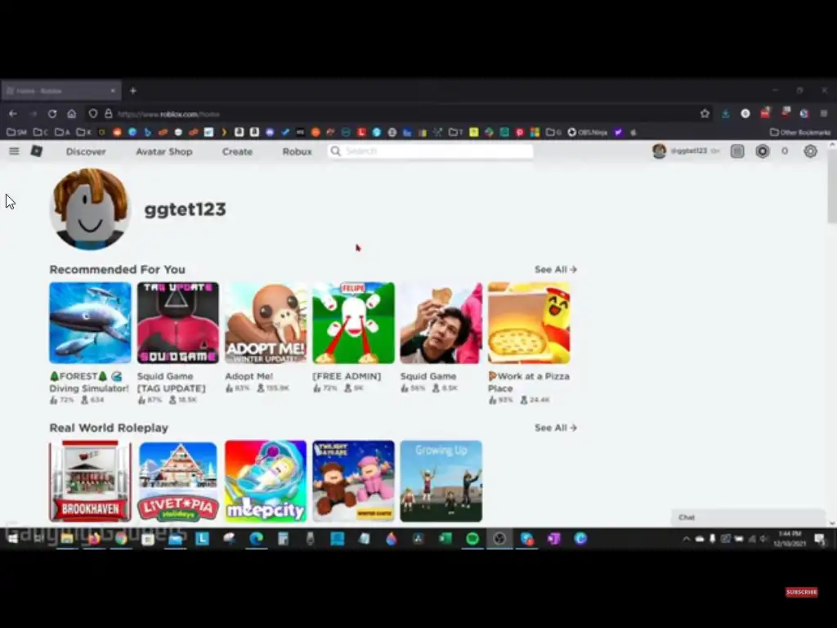Show hidden system tray icons

click(686, 539)
